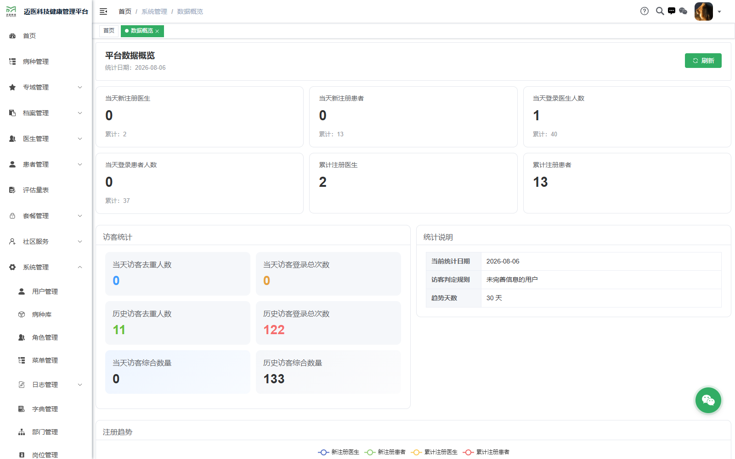Image resolution: width=735 pixels, height=459 pixels.
Task: Expand the 套餐管理 menu
Action: pos(46,216)
